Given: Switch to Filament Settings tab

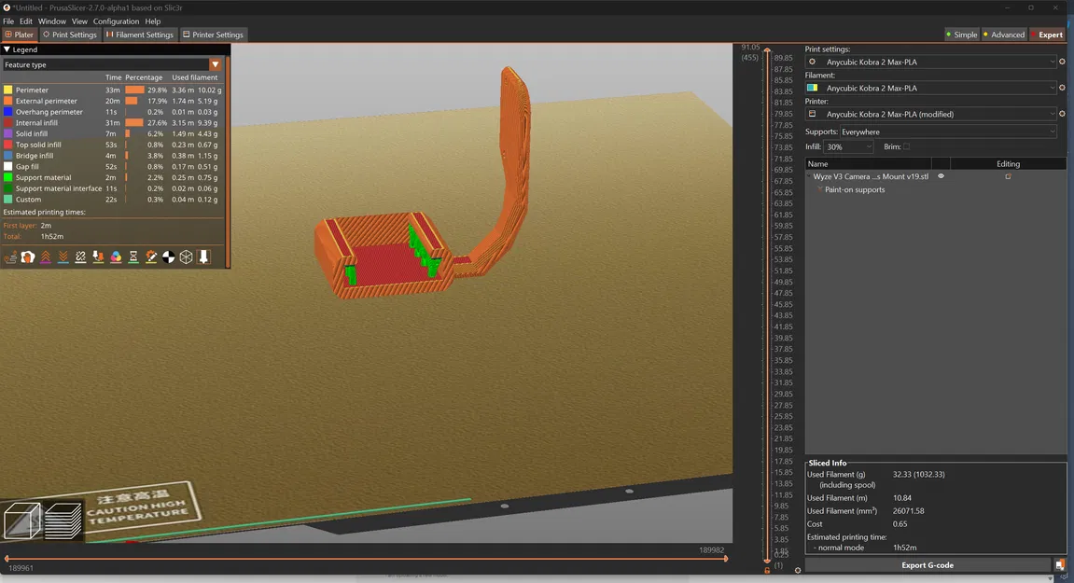Looking at the screenshot, I should tap(140, 35).
